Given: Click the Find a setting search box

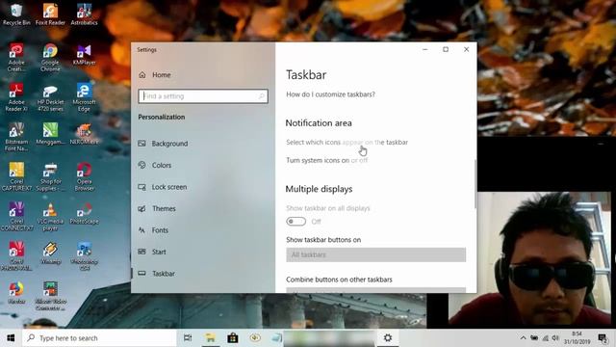Looking at the screenshot, I should coord(203,96).
